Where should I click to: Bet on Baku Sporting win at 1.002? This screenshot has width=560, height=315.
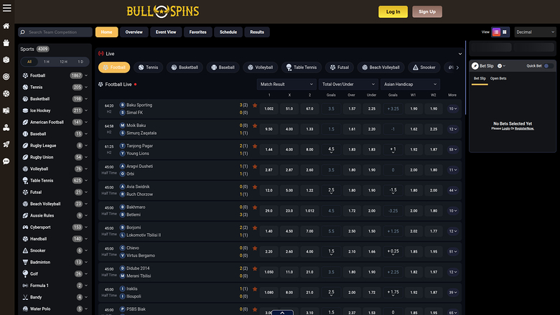[269, 109]
